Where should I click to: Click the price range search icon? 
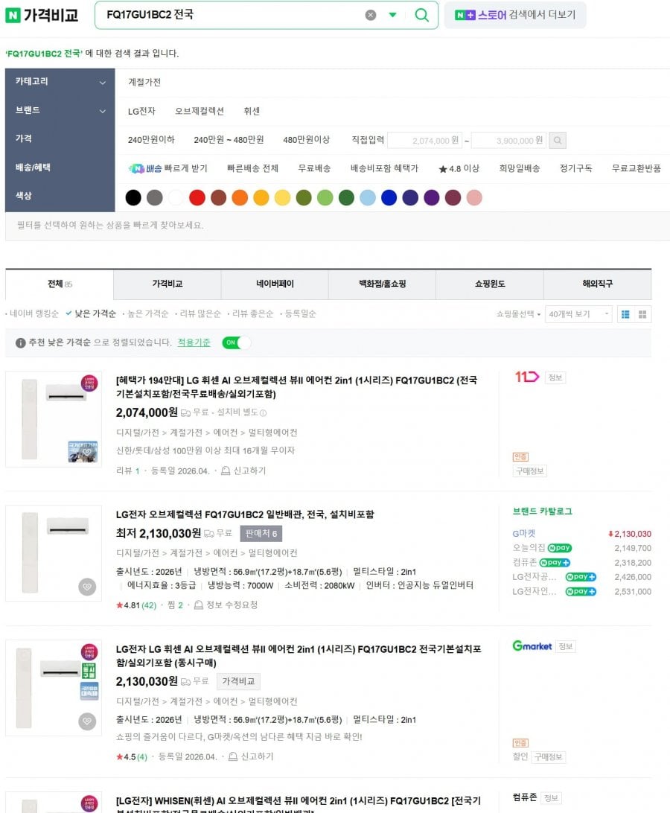tap(558, 141)
